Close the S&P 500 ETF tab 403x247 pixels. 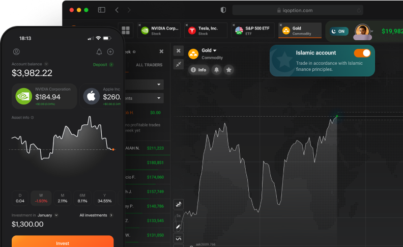[234, 25]
